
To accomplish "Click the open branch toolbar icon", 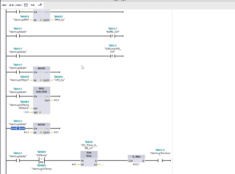I will [33, 5].
